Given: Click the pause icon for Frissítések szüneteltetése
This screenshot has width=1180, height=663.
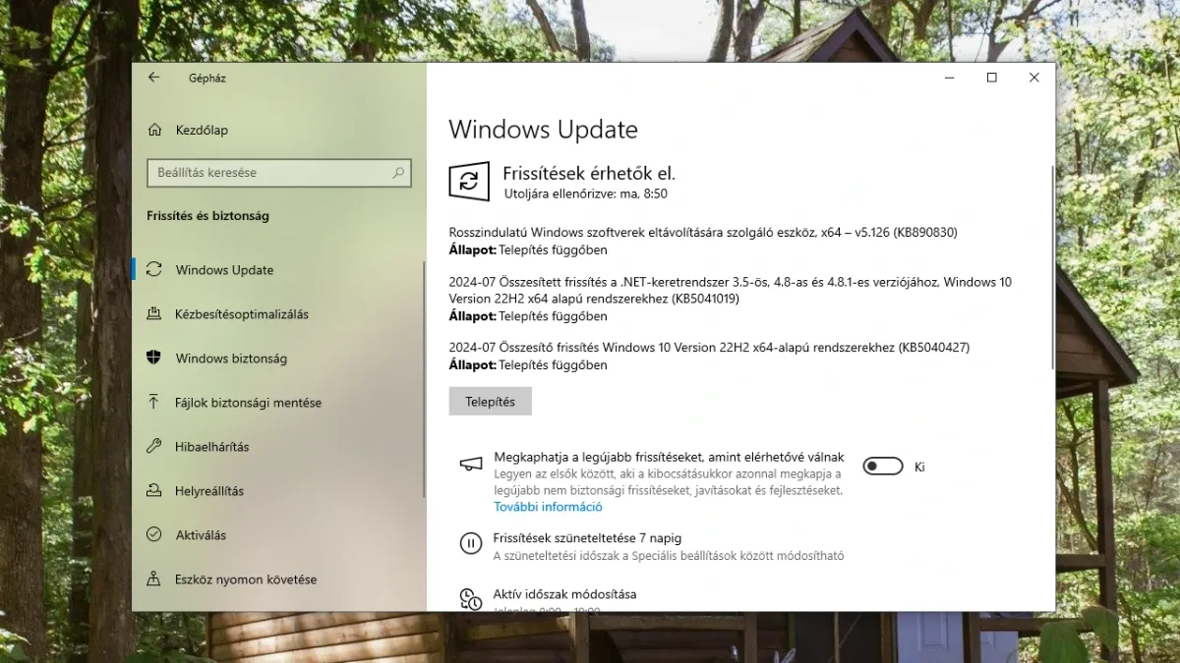Looking at the screenshot, I should (471, 542).
